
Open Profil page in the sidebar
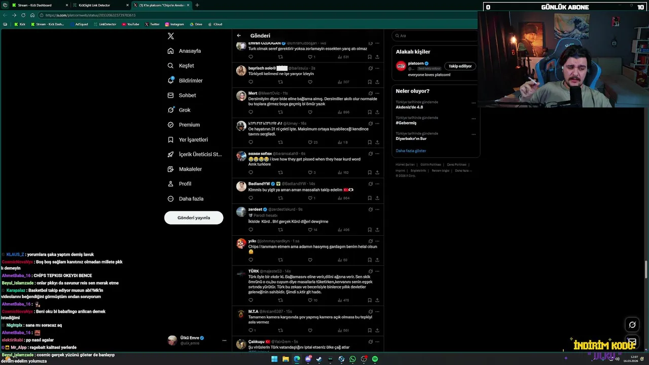pos(179,184)
